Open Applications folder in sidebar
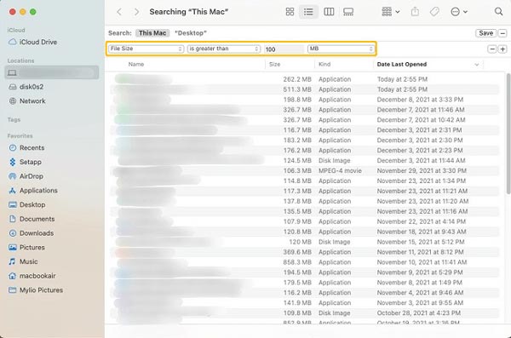This screenshot has width=511, height=338. [x=32, y=191]
